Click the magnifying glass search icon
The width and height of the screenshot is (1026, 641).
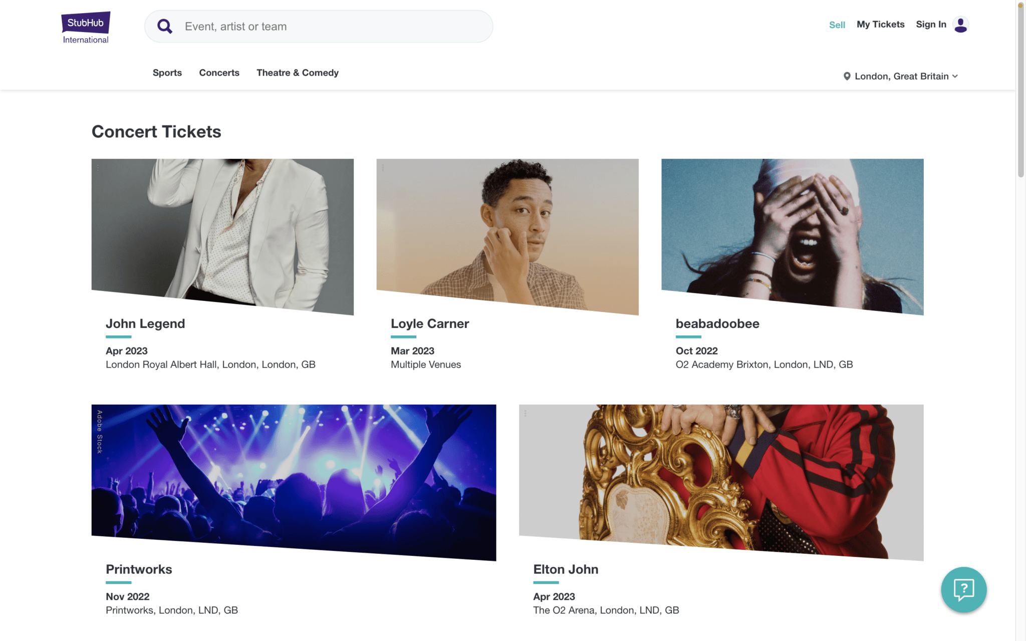pos(165,27)
